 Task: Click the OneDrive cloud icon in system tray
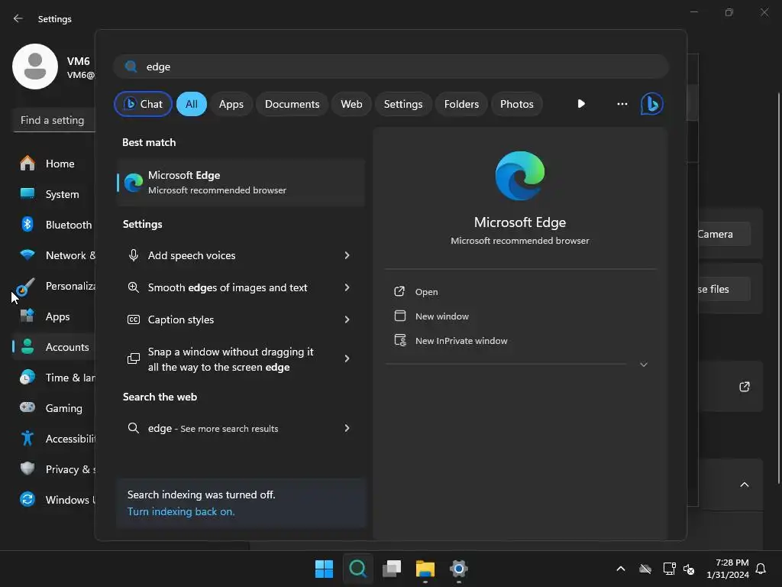coord(645,569)
